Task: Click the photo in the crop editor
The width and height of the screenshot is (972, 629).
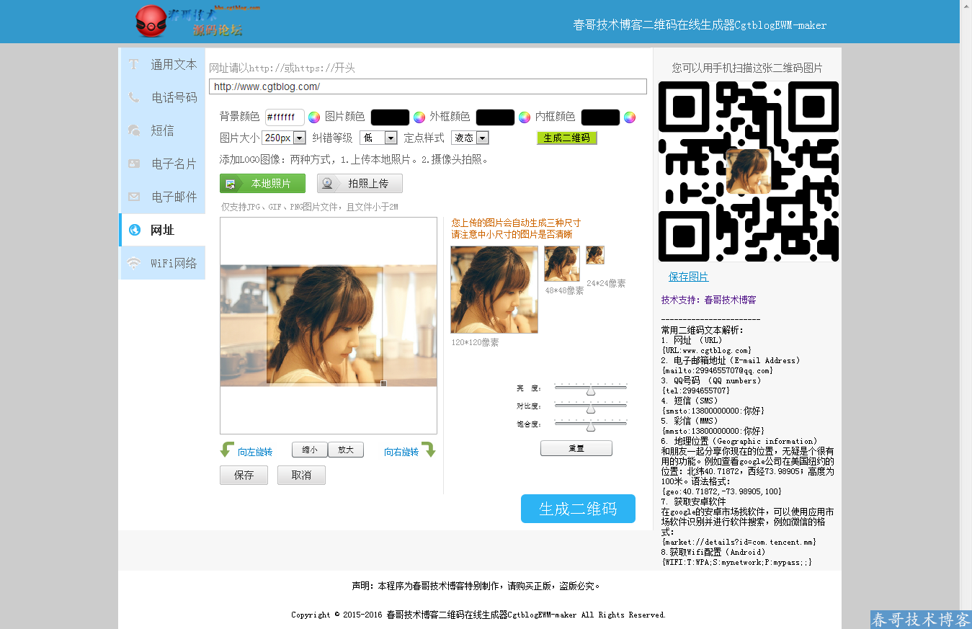Action: click(x=329, y=325)
